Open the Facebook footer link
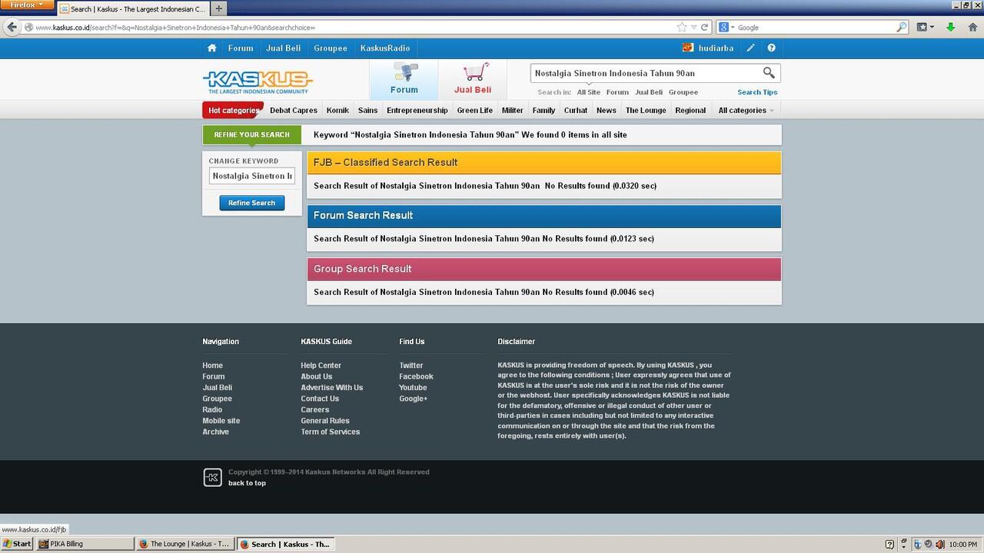 point(416,376)
